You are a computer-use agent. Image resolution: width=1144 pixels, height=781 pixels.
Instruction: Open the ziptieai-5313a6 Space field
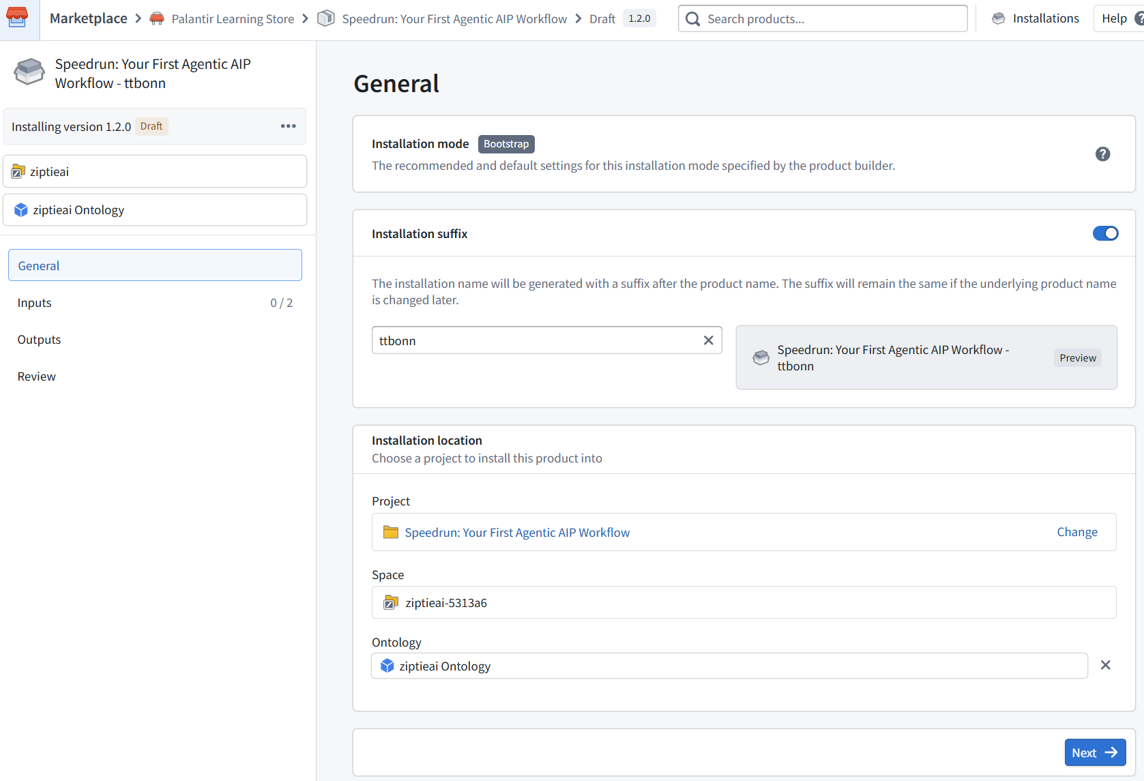pos(744,602)
